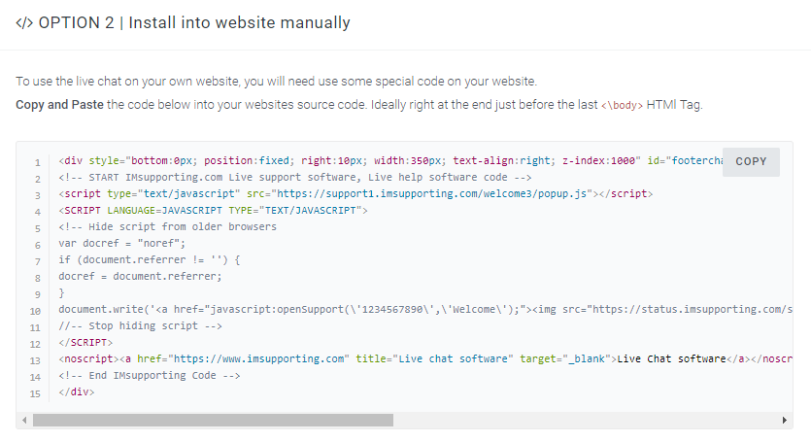Screen dimensions: 811x442
Task: Click the START IMsupporting.com comment line
Action: pos(295,177)
